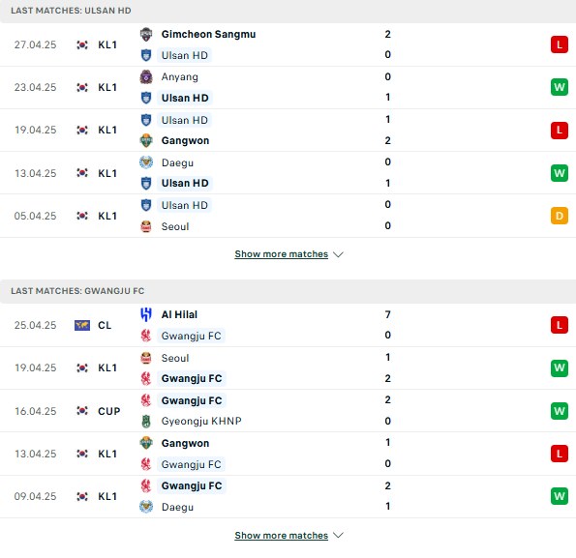The width and height of the screenshot is (576, 558).
Task: Open the Last Matches: Ulsan HD header
Action: pyautogui.click(x=288, y=11)
